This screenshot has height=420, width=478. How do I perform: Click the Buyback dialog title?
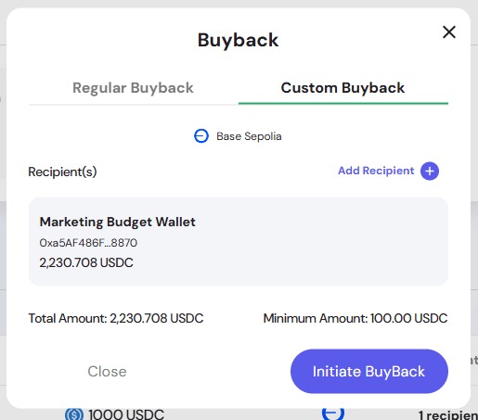(239, 40)
